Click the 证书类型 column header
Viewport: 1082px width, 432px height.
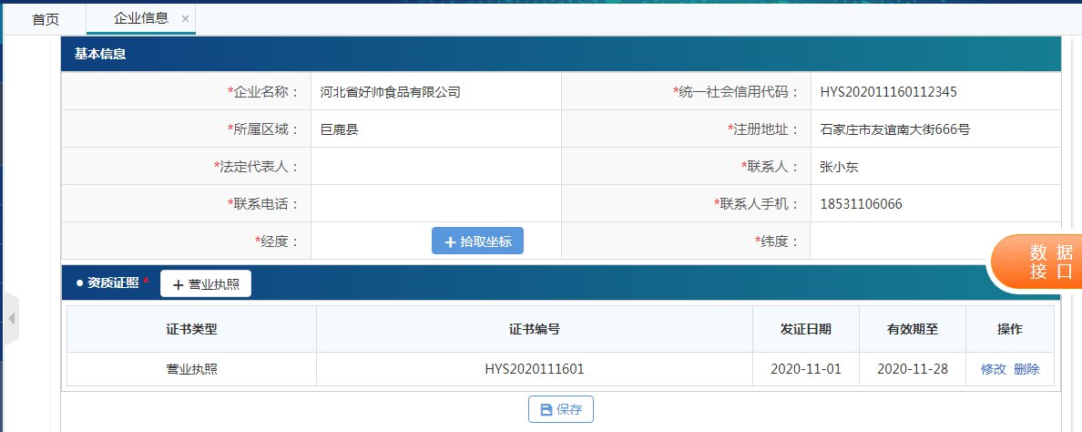(x=192, y=329)
